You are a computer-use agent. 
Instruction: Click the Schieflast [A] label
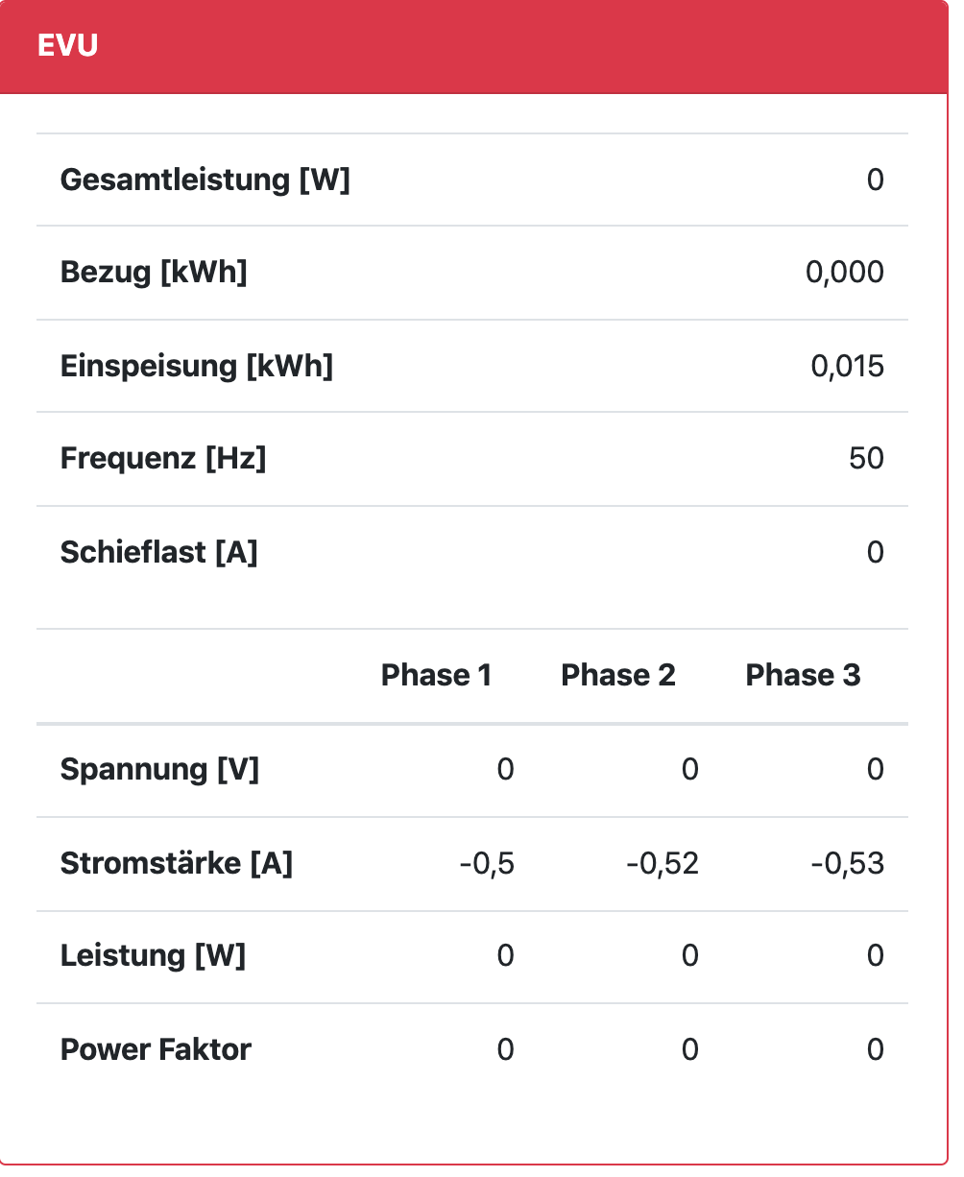point(158,552)
